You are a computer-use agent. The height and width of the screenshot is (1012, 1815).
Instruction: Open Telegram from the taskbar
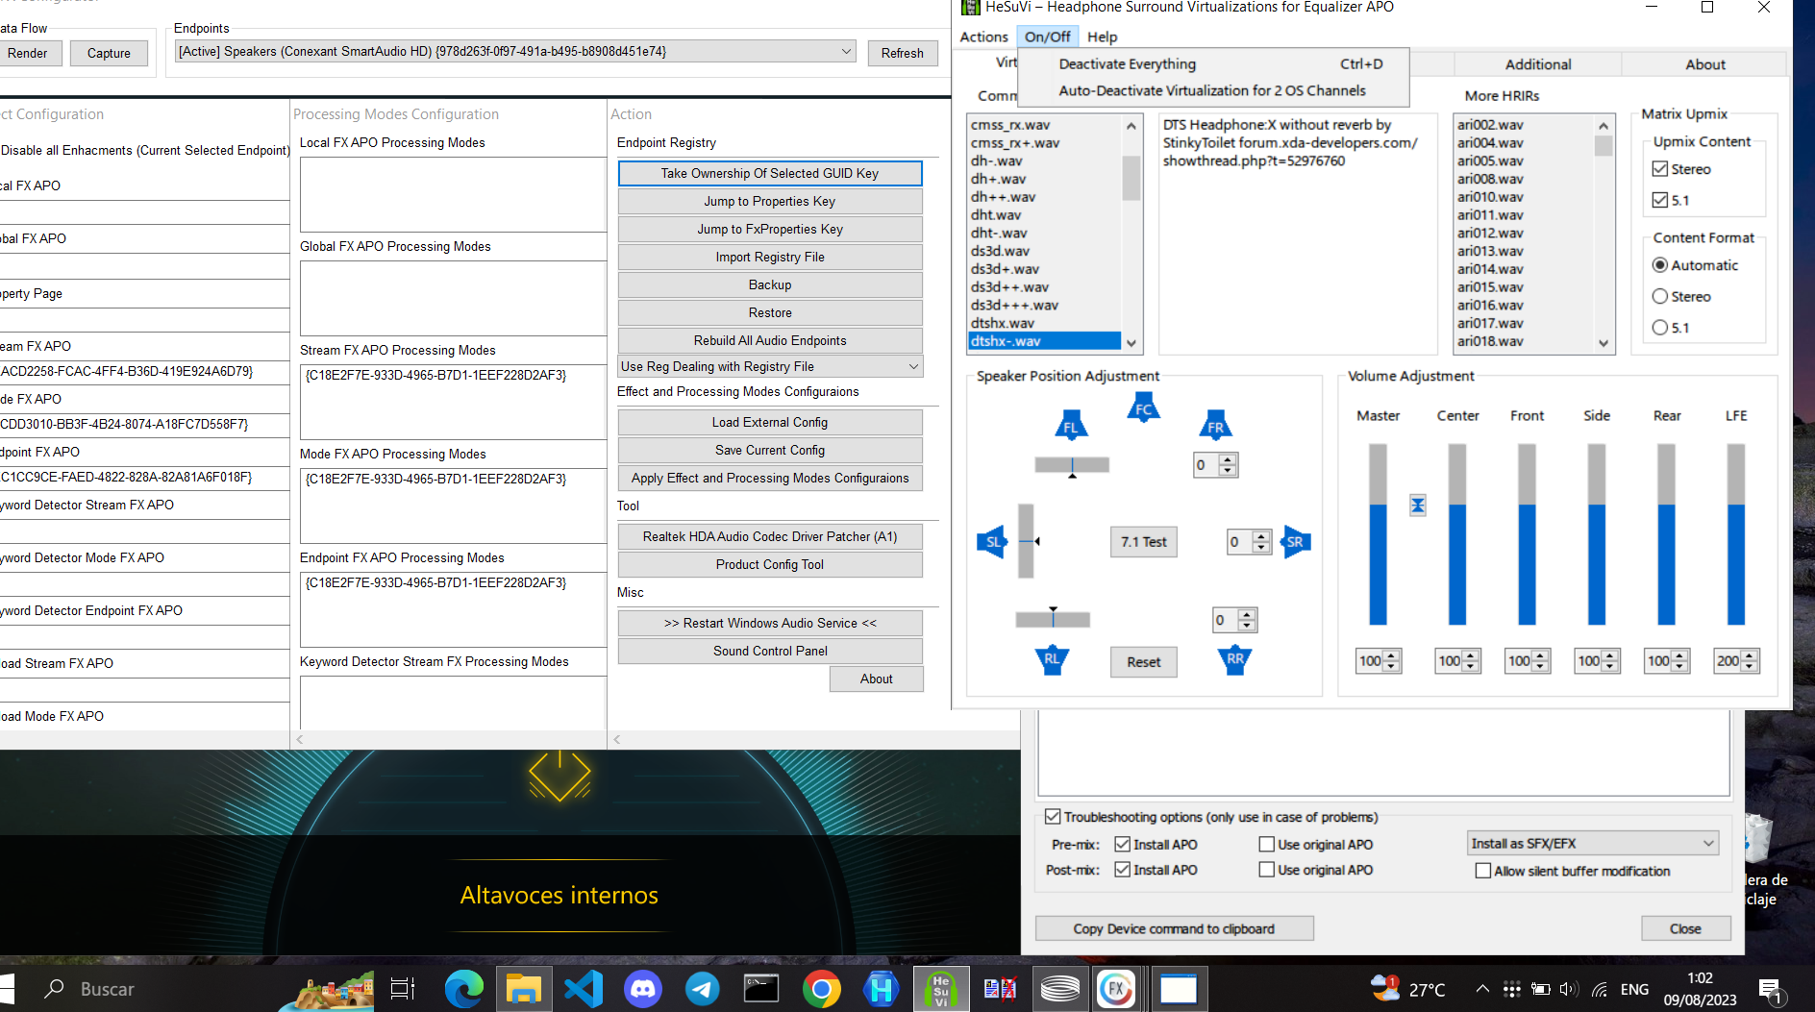click(703, 989)
